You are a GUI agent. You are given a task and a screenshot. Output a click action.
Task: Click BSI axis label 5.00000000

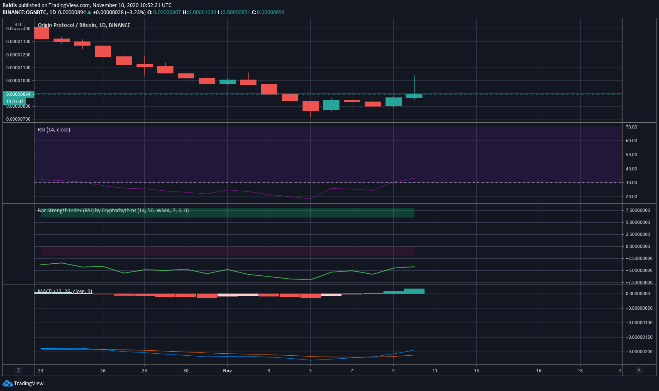[638, 222]
